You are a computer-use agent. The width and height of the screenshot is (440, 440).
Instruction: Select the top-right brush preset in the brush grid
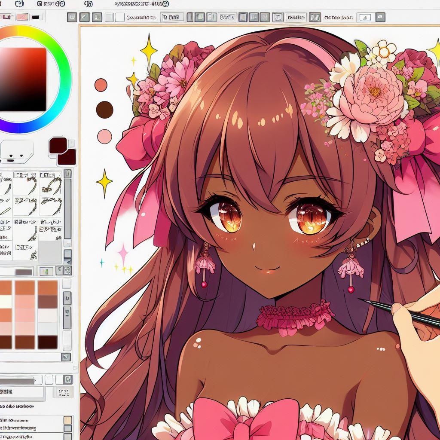[50, 183]
